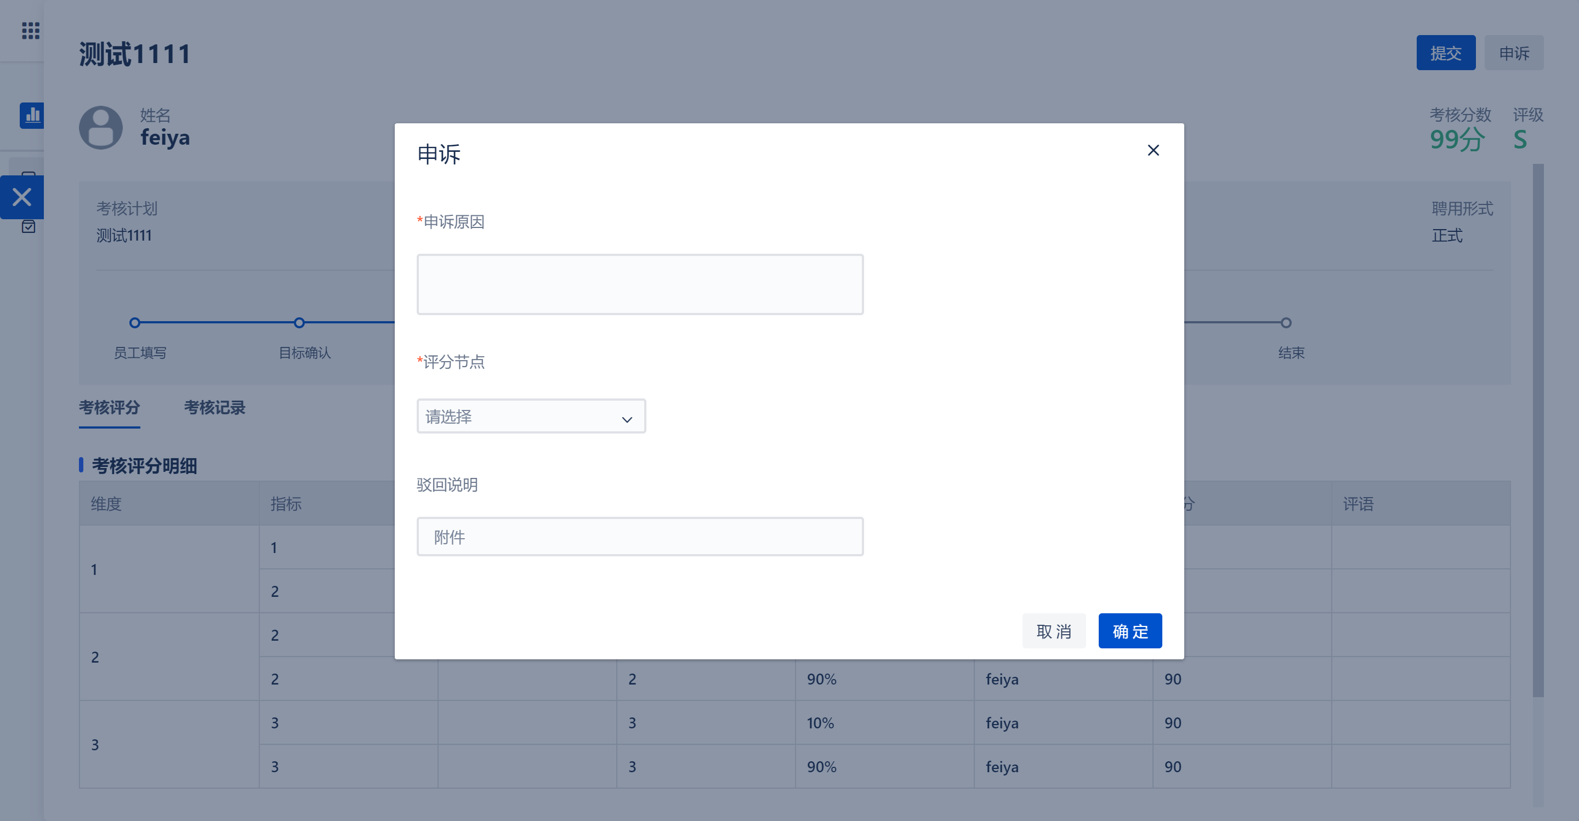Click the 考核评分明细 section heading
Image resolution: width=1579 pixels, height=821 pixels.
tap(144, 466)
